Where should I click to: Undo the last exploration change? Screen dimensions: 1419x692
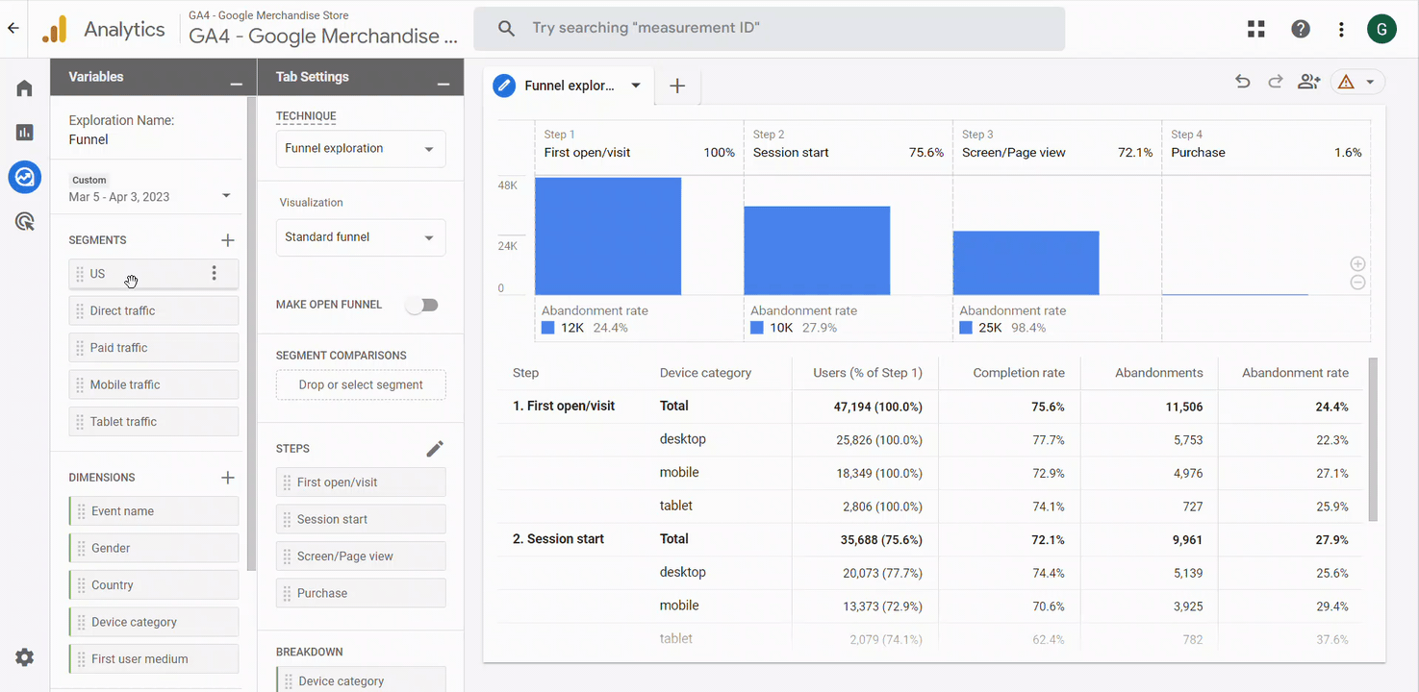pos(1242,82)
